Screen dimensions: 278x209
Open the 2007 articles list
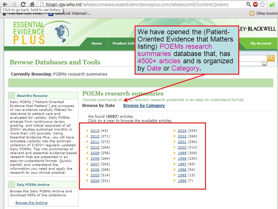tap(95, 164)
